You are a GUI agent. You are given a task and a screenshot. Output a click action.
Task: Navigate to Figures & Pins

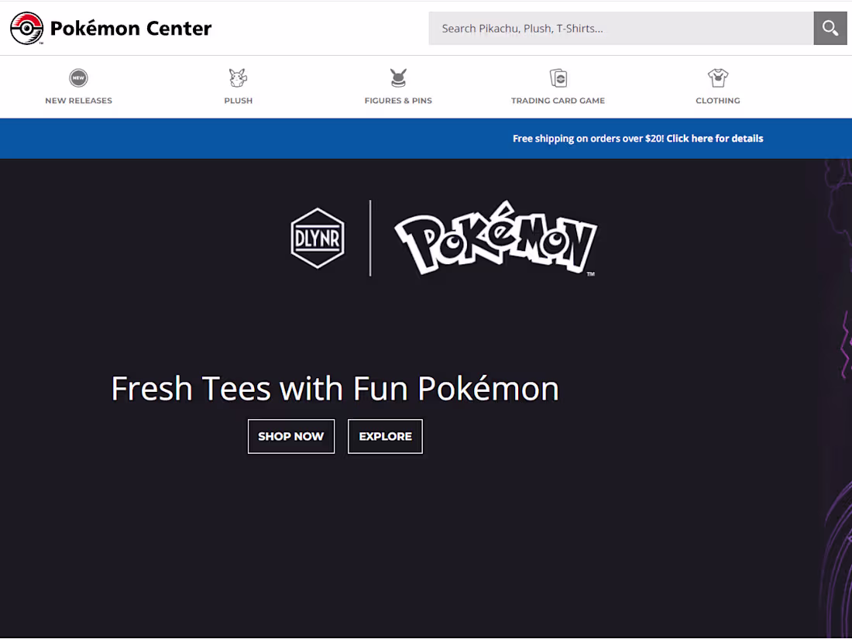tap(398, 100)
